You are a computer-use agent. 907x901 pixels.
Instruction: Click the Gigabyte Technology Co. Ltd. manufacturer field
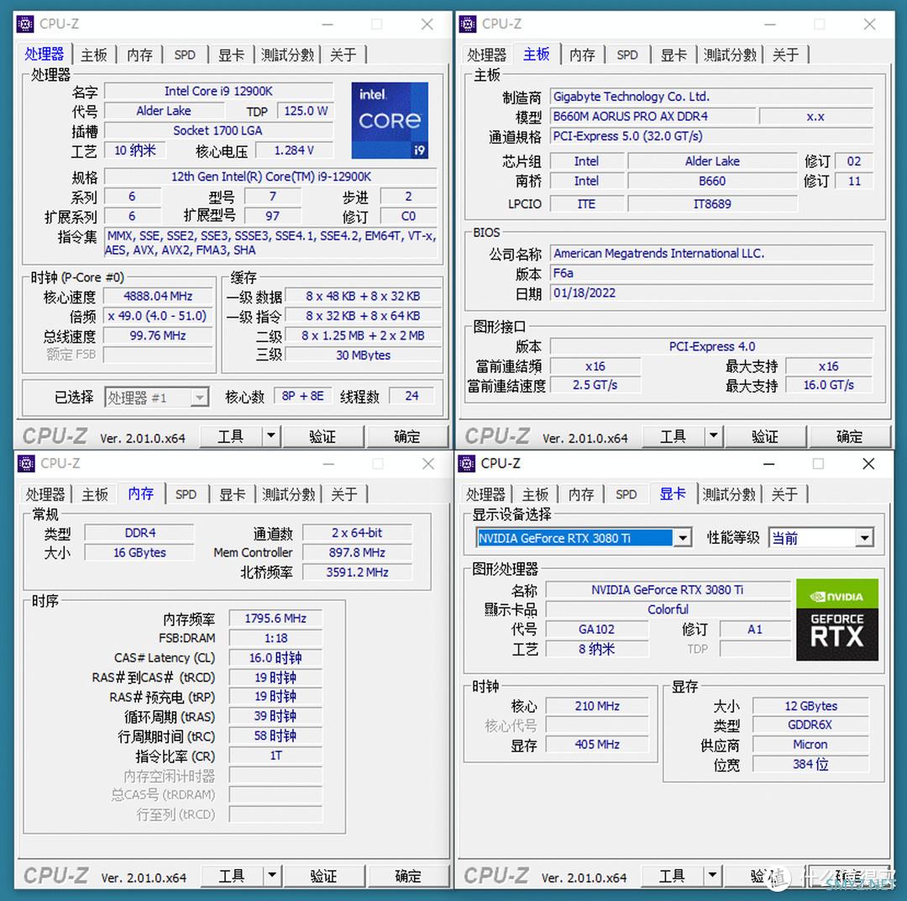(711, 97)
